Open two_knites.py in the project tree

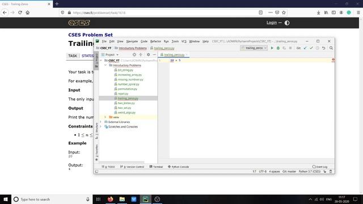[126, 103]
